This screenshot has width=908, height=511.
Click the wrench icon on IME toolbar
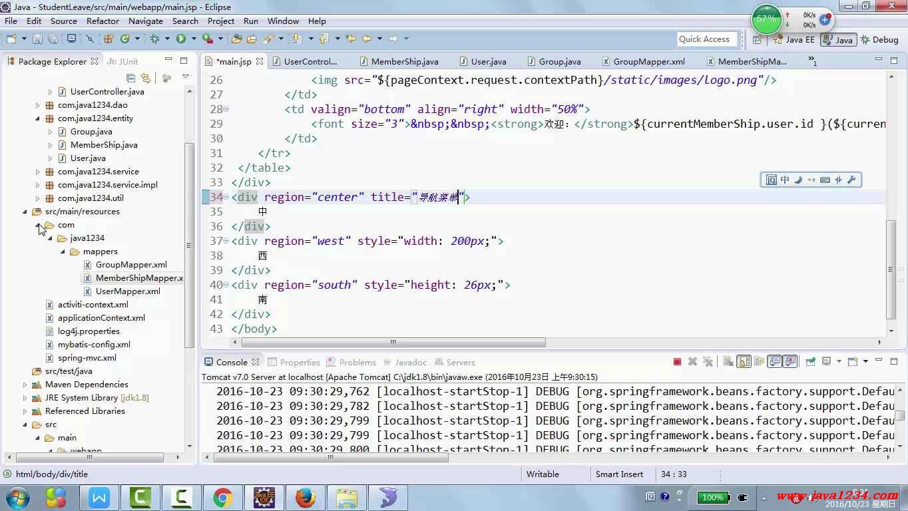pyautogui.click(x=851, y=180)
